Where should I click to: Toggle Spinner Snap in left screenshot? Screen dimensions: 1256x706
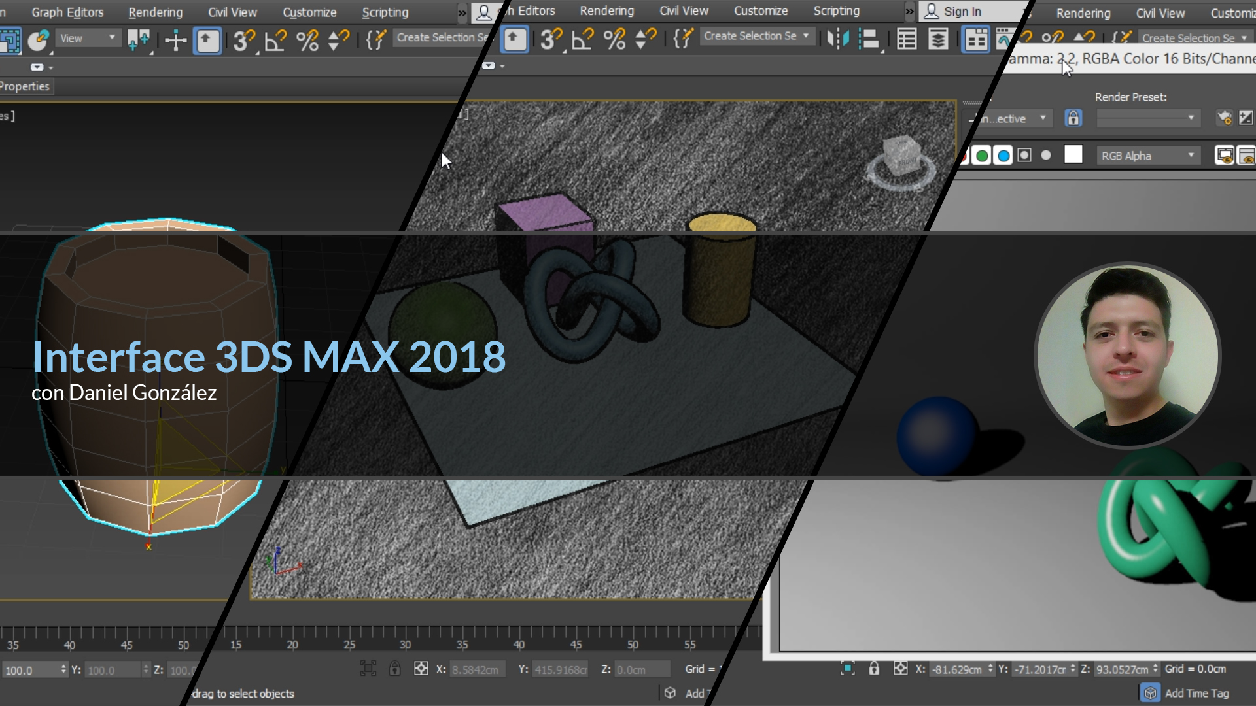point(338,40)
